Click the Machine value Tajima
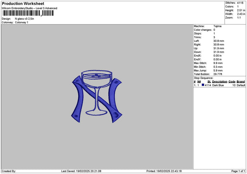This screenshot has height=174, width=247. [x=217, y=26]
